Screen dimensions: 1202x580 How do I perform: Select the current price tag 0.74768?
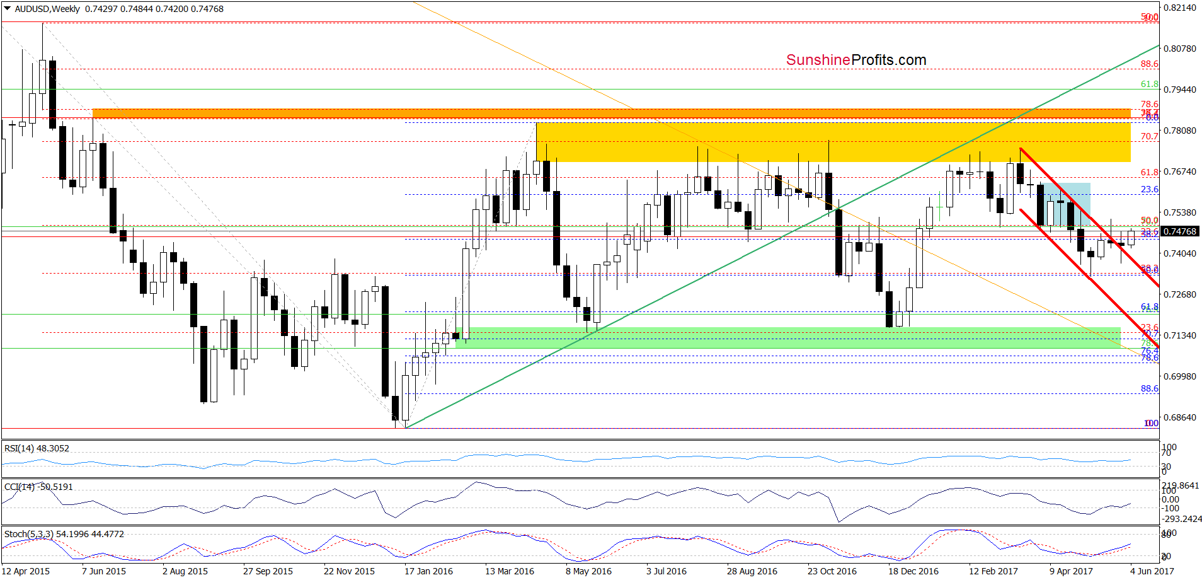click(1180, 231)
